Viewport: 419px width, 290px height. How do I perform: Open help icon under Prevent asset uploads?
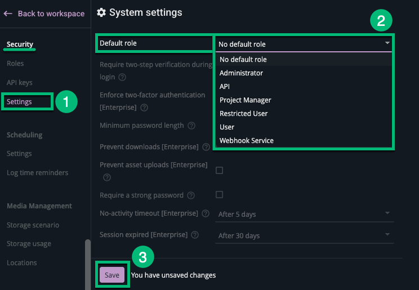(107, 177)
